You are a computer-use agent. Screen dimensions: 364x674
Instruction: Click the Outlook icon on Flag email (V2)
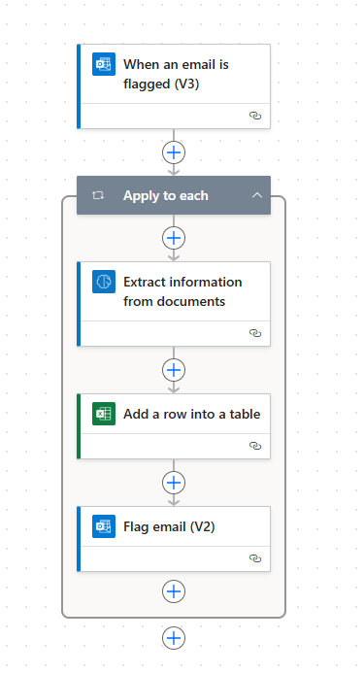104,526
